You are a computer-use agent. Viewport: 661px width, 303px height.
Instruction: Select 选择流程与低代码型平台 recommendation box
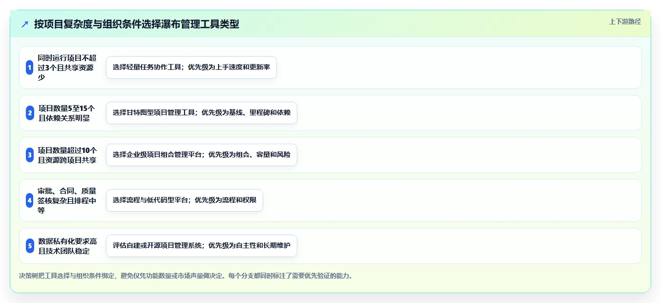coord(185,200)
